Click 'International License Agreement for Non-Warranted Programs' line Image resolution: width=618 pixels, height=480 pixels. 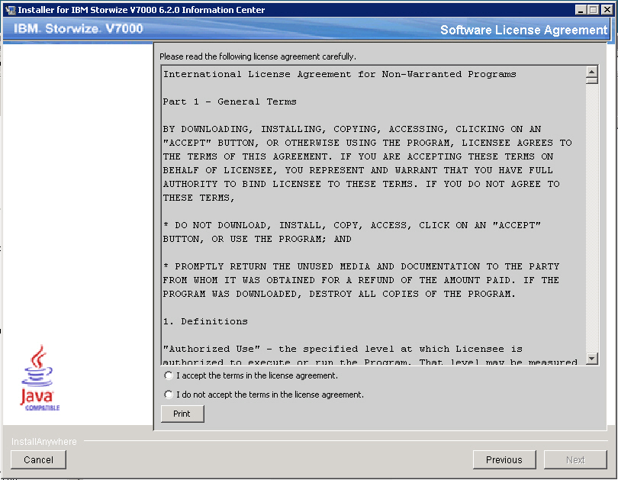pos(340,74)
